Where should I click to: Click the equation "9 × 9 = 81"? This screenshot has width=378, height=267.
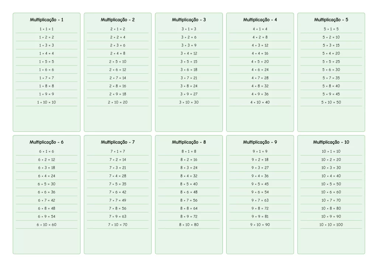coord(260,216)
